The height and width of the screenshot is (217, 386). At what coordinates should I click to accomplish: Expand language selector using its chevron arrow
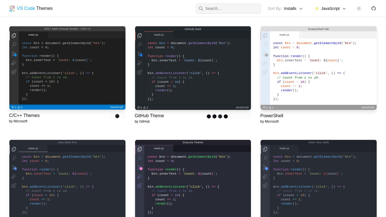(344, 8)
